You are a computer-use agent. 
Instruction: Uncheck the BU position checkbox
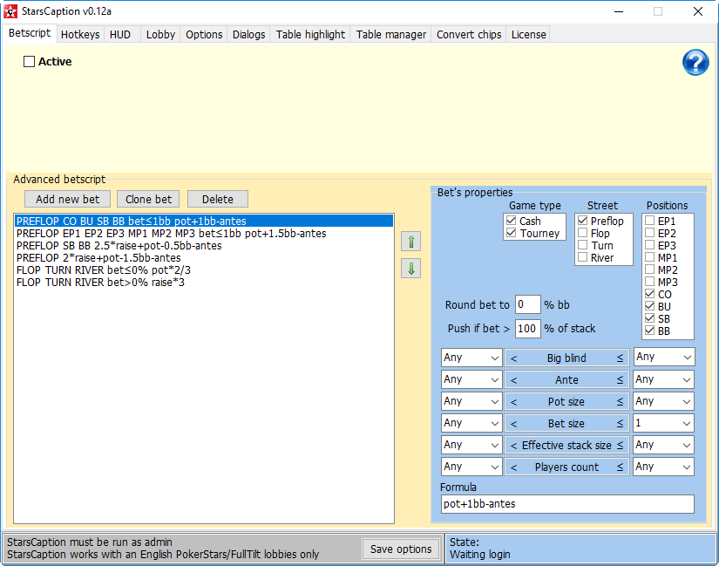pos(650,306)
